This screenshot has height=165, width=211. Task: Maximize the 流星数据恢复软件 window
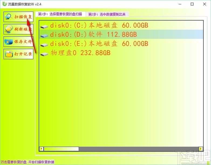coord(192,4)
